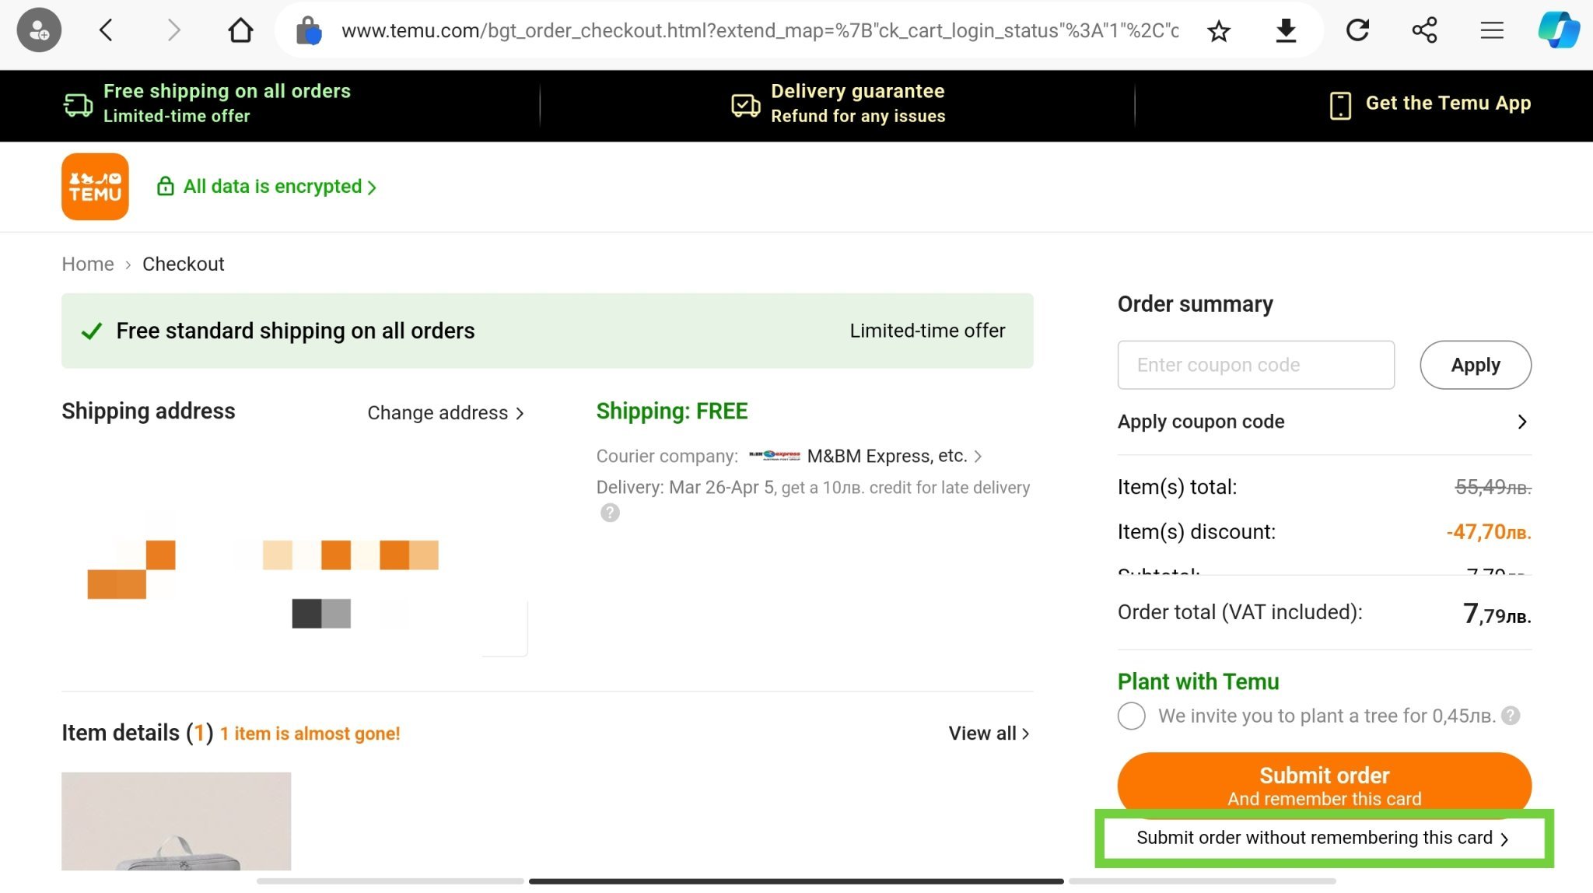This screenshot has width=1593, height=893.
Task: Click the share icon in toolbar
Action: [x=1424, y=31]
